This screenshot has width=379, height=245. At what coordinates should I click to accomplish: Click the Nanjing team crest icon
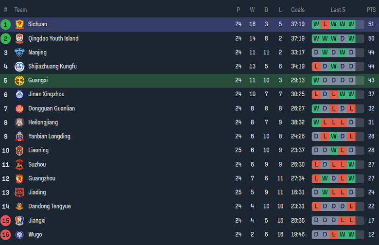point(19,52)
